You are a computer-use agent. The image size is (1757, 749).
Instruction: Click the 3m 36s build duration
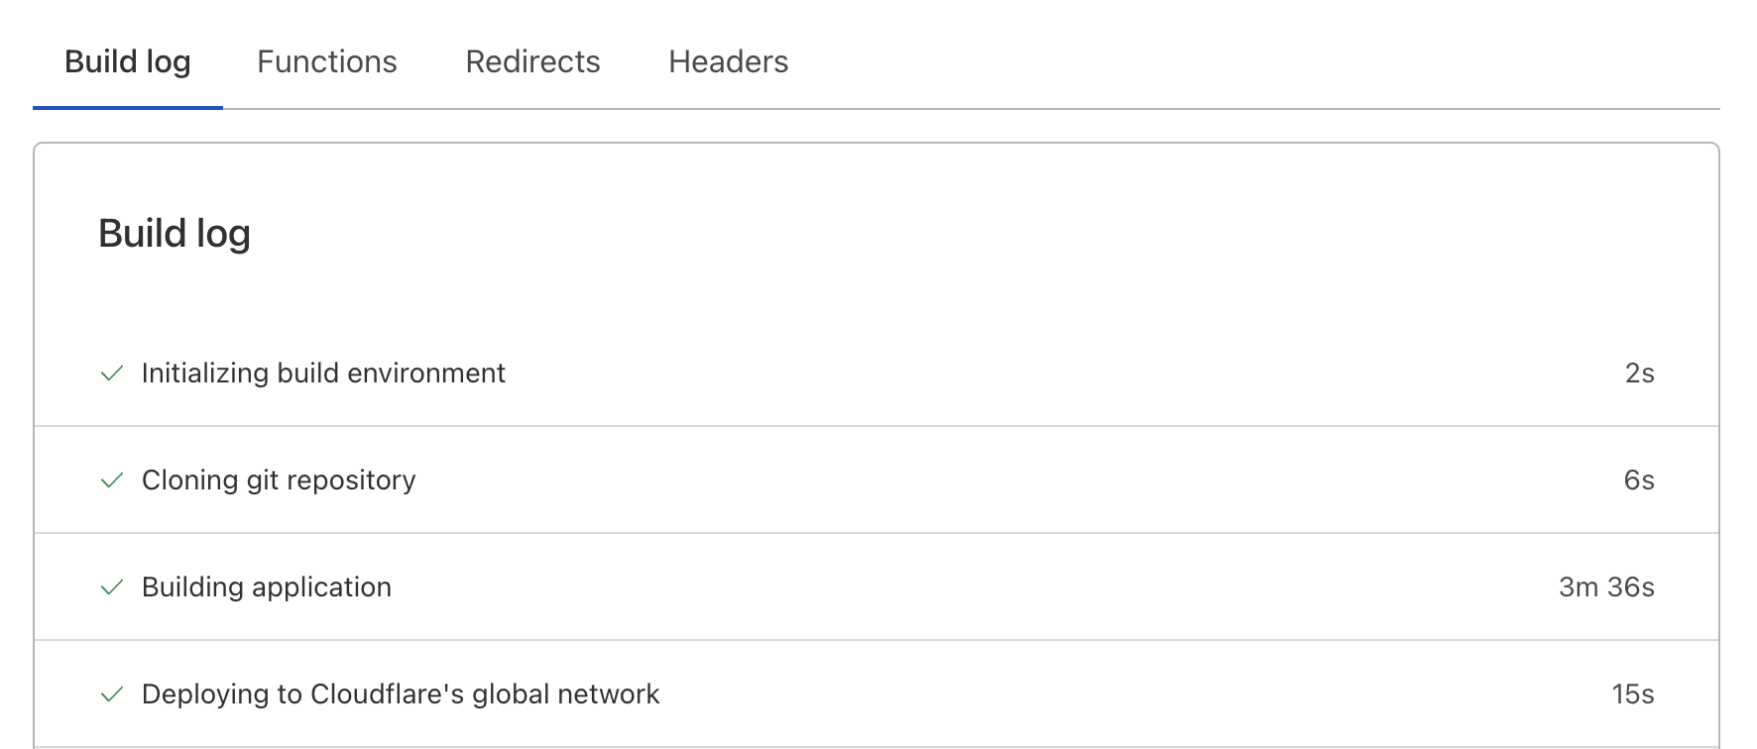(x=1606, y=588)
